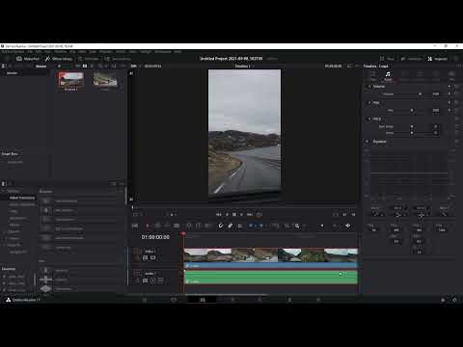
Task: Open the Playback menu
Action: point(106,51)
